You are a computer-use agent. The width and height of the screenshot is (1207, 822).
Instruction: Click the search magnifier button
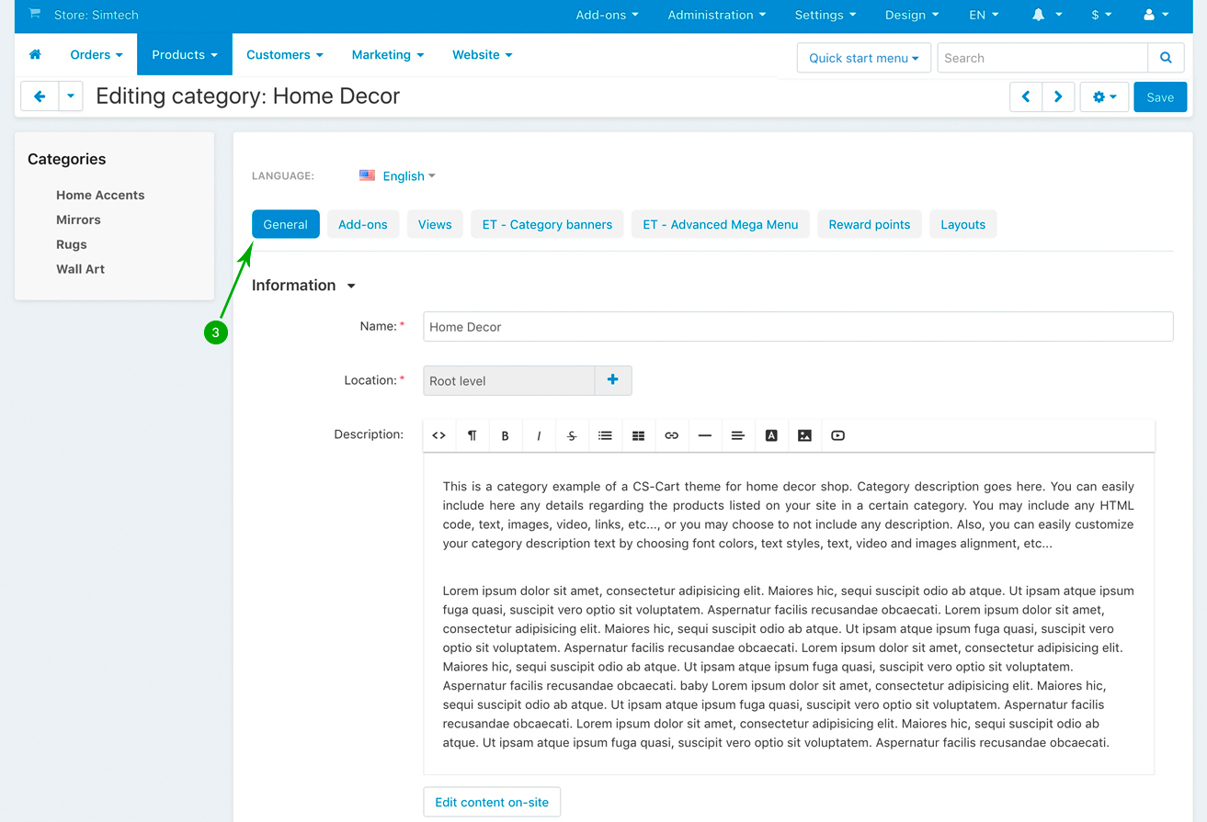point(1166,58)
